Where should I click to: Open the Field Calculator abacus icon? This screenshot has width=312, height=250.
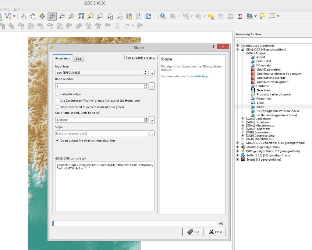[x=230, y=16]
